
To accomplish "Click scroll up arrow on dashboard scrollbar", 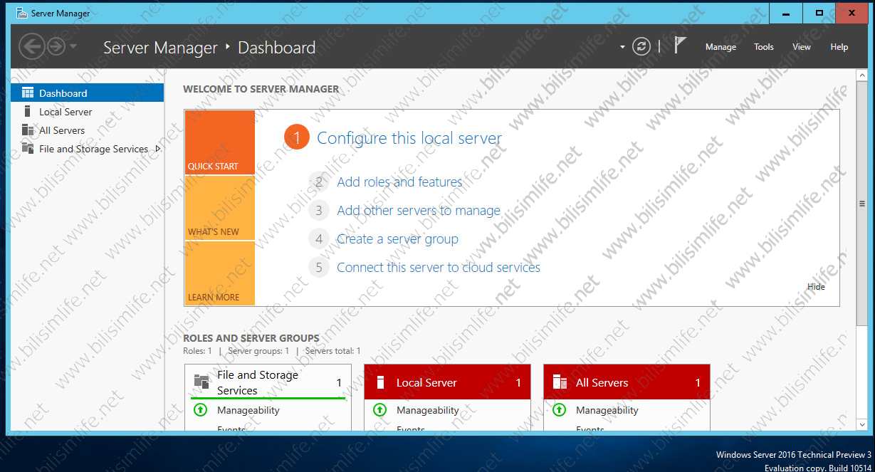I will [861, 75].
